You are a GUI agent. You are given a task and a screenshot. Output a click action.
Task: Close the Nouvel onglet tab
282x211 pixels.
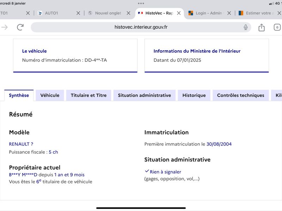(128, 13)
